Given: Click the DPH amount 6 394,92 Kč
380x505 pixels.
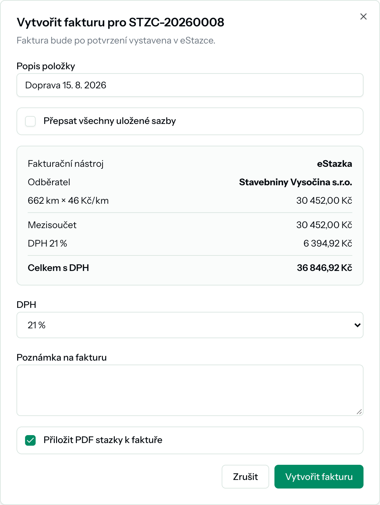Looking at the screenshot, I should (x=328, y=244).
